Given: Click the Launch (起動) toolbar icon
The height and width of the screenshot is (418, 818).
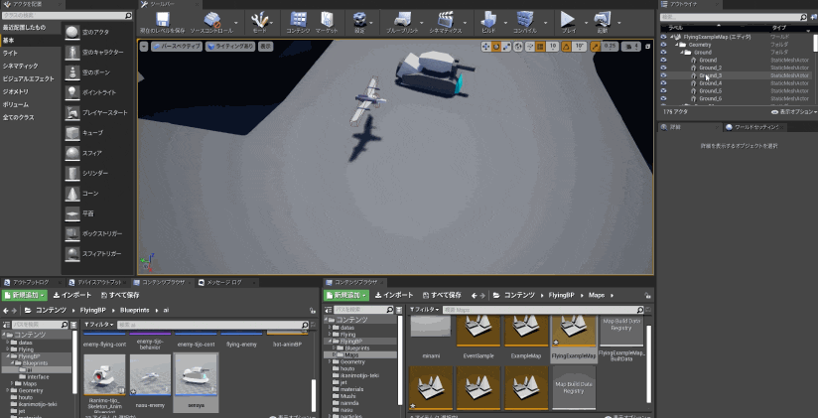Looking at the screenshot, I should click(602, 23).
